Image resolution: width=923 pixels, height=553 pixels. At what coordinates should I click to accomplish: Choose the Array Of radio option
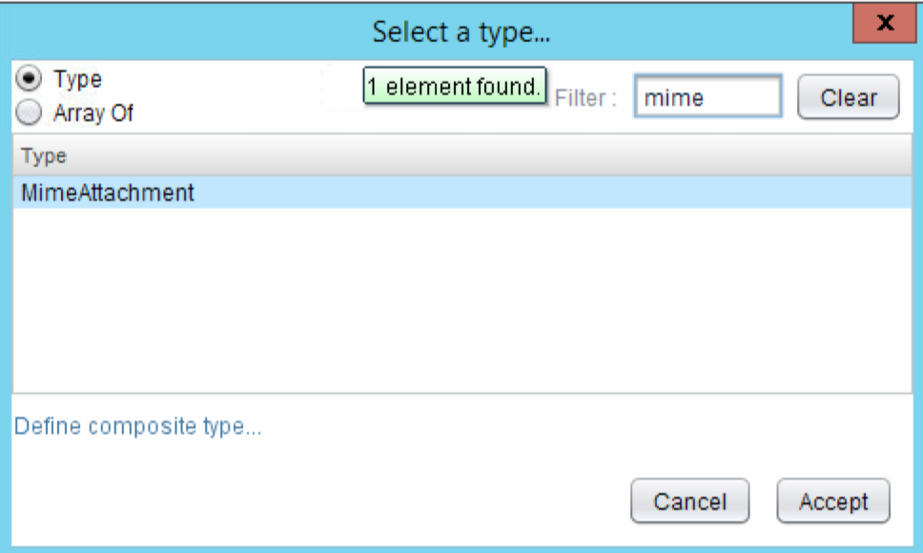point(29,113)
